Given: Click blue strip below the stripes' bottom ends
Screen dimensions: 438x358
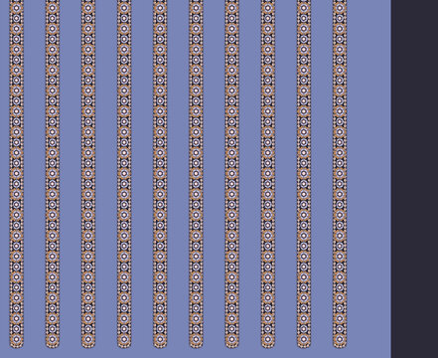Looking at the screenshot, I should click(196, 353).
